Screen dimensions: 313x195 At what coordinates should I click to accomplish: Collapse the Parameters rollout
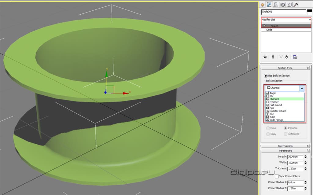(285, 151)
